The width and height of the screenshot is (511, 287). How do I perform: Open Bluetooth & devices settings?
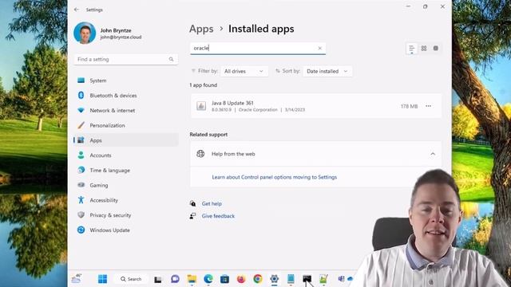tap(126, 96)
